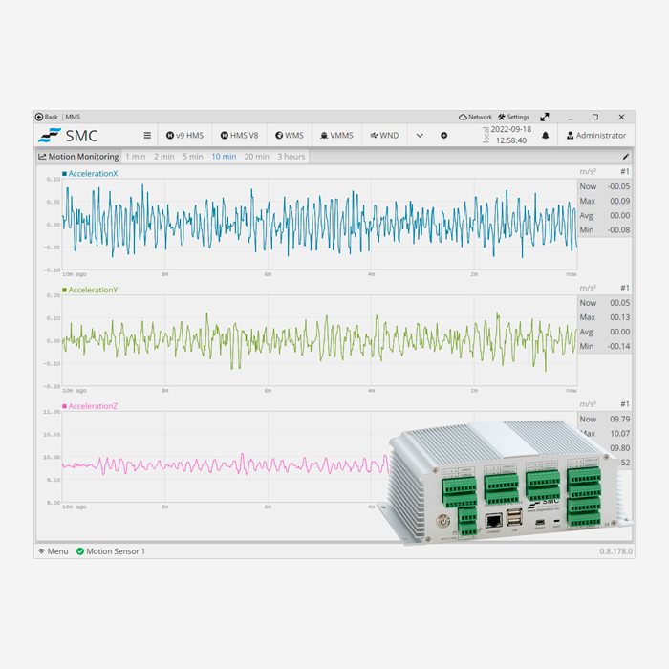Minimize the SMC window

tap(571, 117)
